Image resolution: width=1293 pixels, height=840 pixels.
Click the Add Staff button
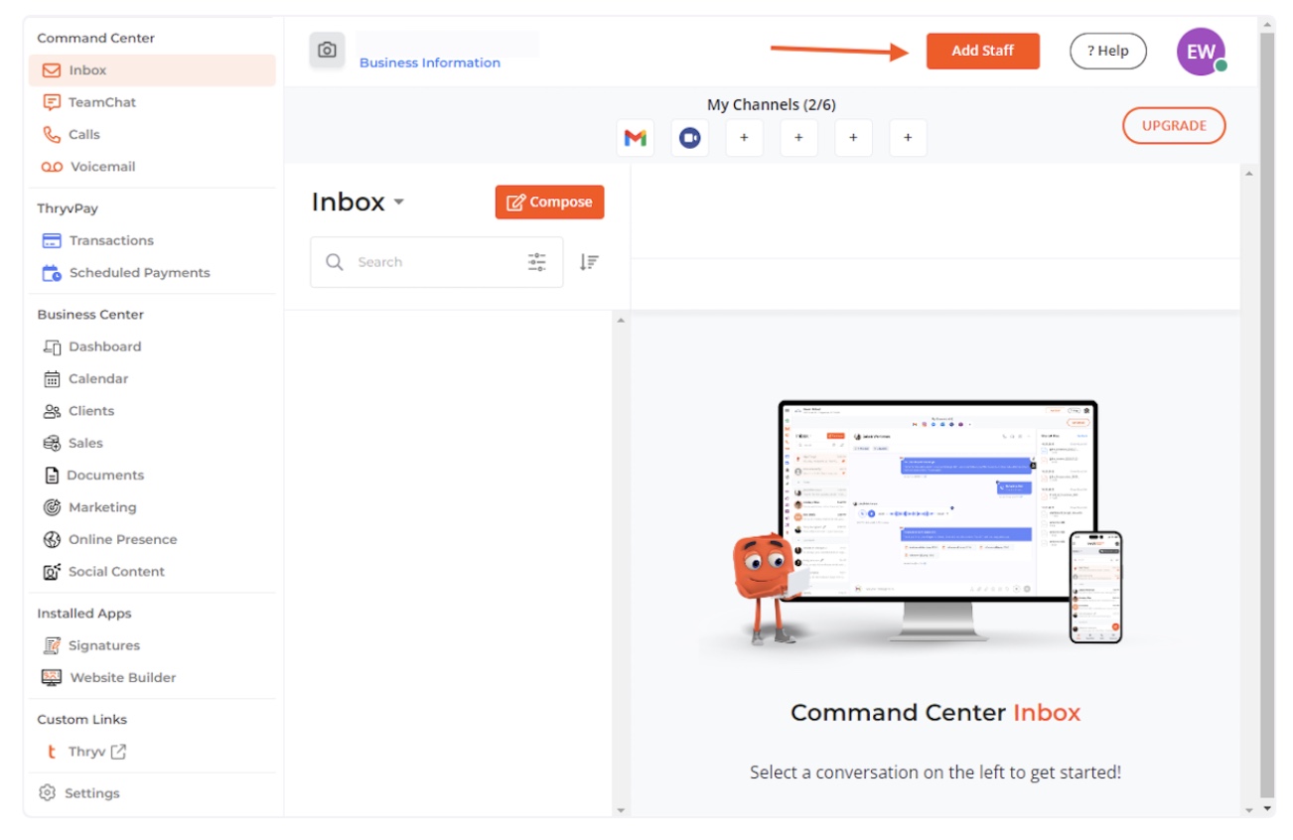click(983, 51)
